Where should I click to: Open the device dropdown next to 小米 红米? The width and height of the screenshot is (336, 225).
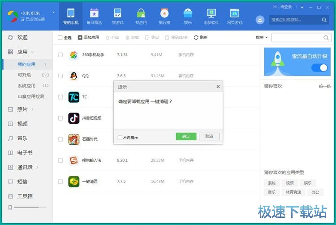(x=54, y=12)
